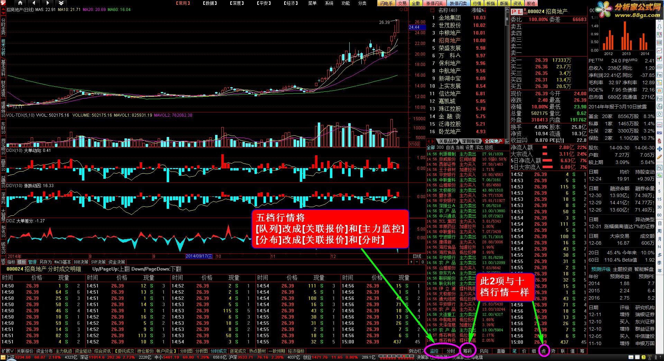Viewport: 664px width, 361px height.
Task: Switch chart period to 年 (yearly)
Action: [x=660, y=270]
